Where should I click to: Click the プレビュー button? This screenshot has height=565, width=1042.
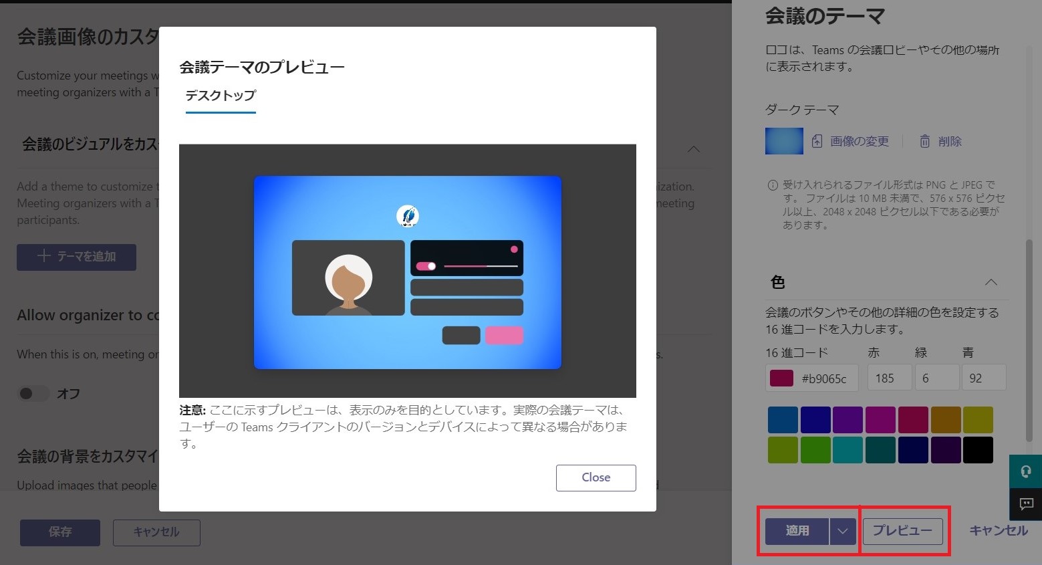pyautogui.click(x=902, y=531)
